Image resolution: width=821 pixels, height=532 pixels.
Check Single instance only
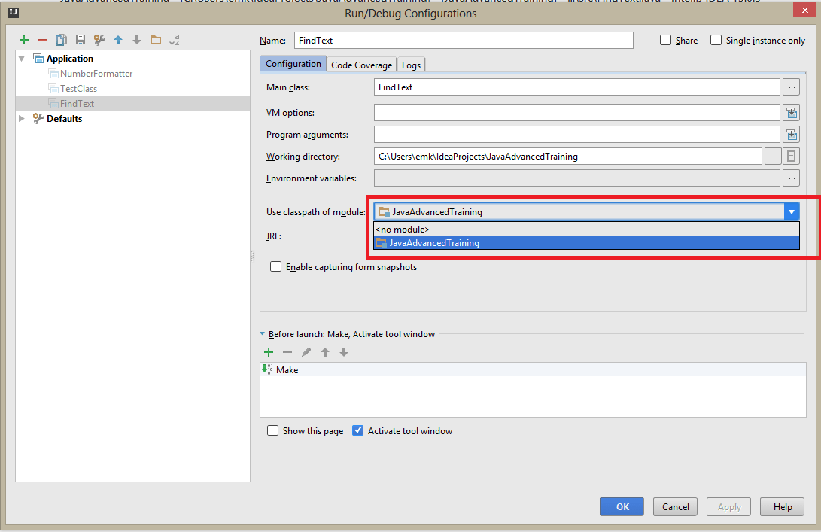click(x=716, y=40)
